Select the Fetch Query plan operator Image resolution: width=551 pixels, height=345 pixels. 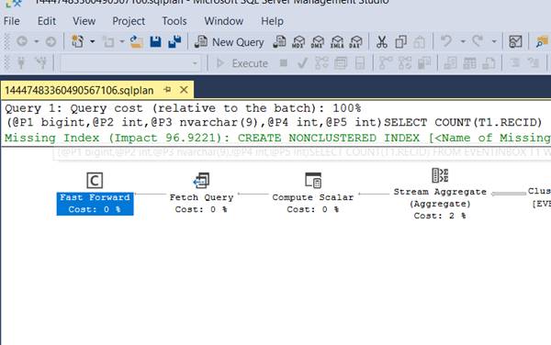(201, 193)
